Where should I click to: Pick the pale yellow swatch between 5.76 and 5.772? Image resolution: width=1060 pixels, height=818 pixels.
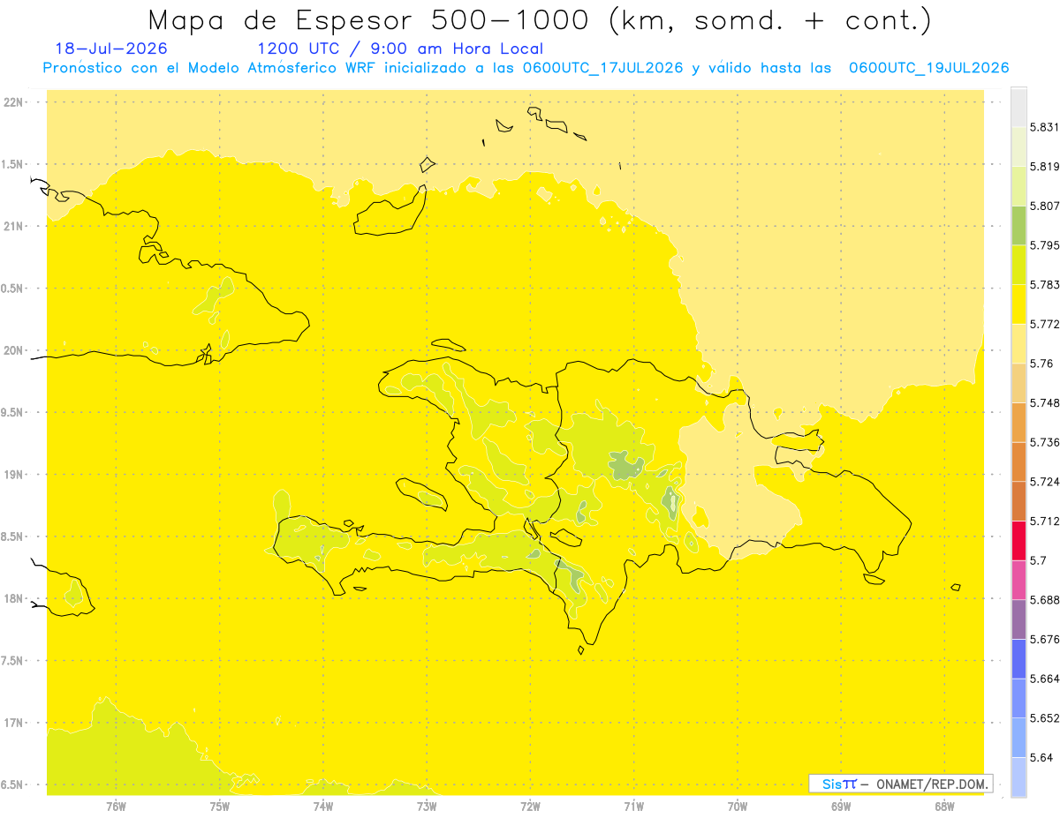coord(1018,343)
